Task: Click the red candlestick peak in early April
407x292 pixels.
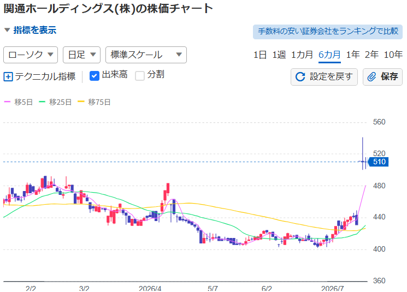Action: [168, 188]
